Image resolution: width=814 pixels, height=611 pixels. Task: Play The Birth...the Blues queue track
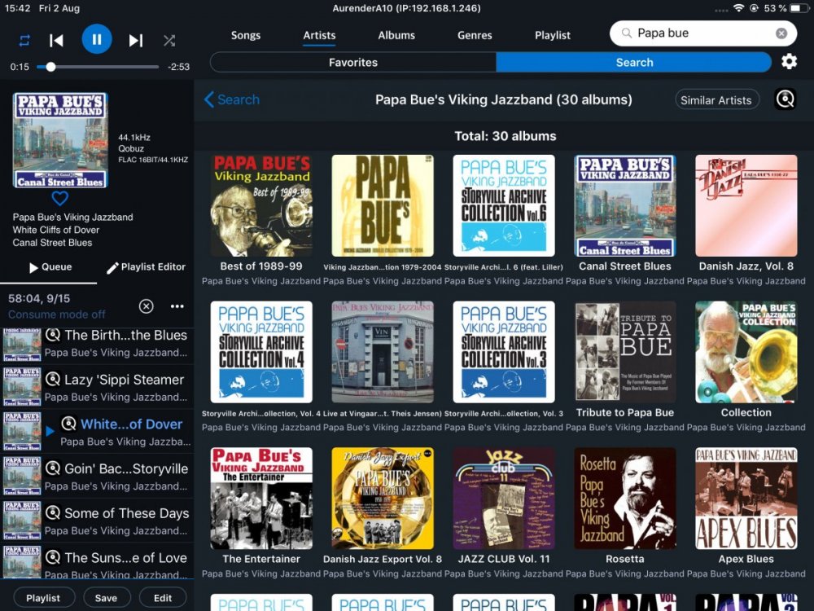coord(98,344)
